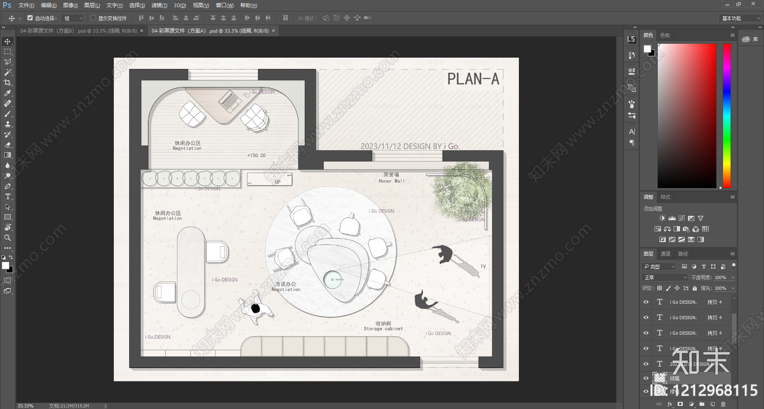This screenshot has height=409, width=764.
Task: Select the Hand tool
Action: tap(8, 228)
